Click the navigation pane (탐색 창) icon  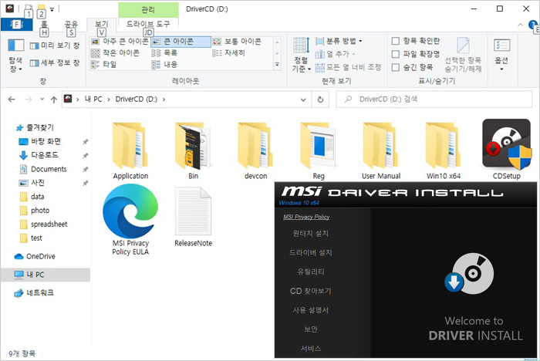click(15, 54)
